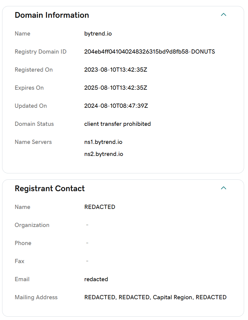Click the Registrant Contact heading
248x320 pixels.
tap(50, 188)
